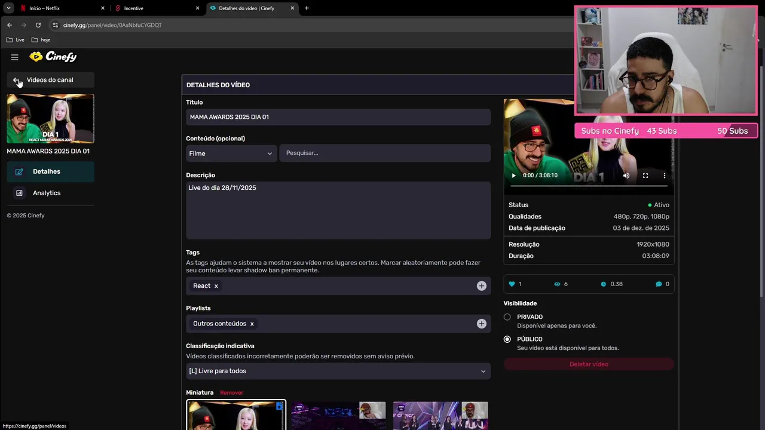Click the views eye icon stat
The width and height of the screenshot is (765, 430).
558,284
